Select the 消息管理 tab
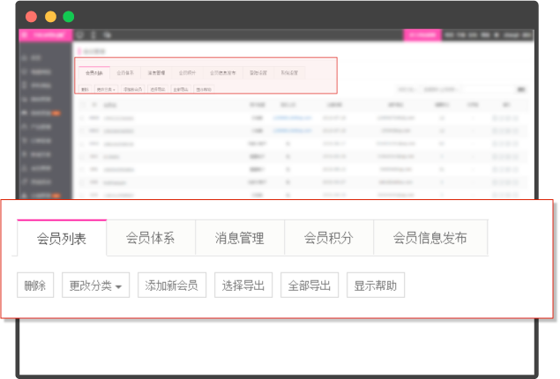This screenshot has width=560, height=379. point(240,238)
